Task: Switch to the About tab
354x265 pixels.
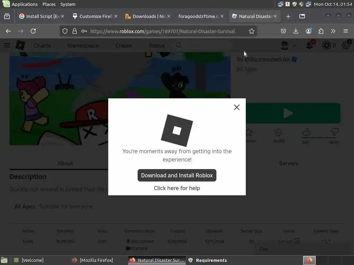Action: pos(65,163)
